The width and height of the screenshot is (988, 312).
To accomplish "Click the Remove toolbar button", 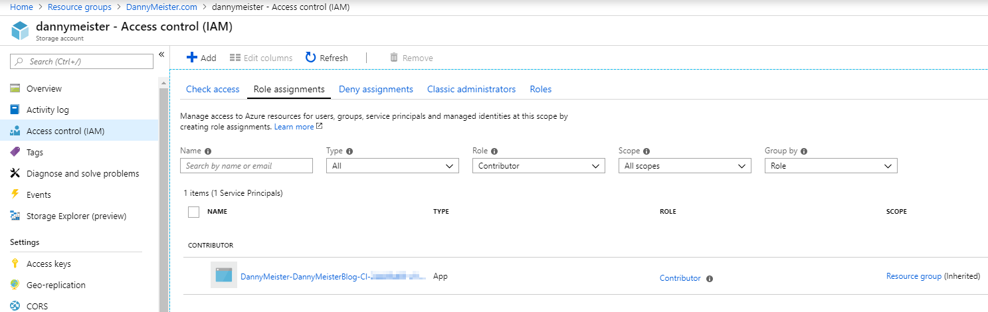I will coord(411,58).
